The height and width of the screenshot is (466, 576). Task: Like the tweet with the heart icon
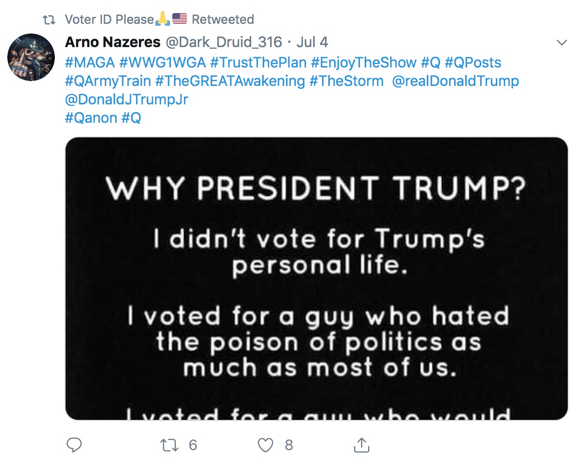(x=266, y=445)
